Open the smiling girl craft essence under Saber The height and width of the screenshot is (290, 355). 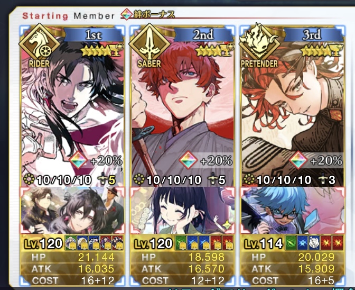coord(182,210)
